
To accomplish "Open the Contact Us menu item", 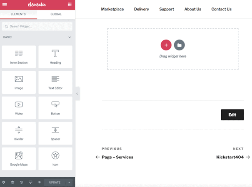I will click(222, 9).
